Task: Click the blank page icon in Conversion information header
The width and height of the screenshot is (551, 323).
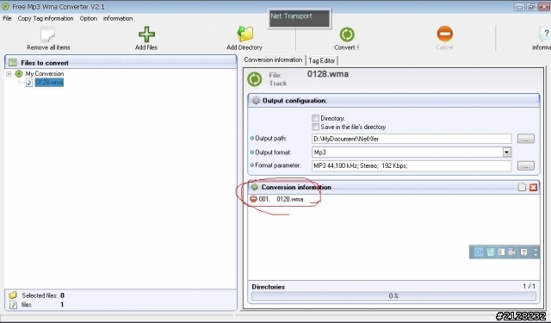Action: [522, 187]
